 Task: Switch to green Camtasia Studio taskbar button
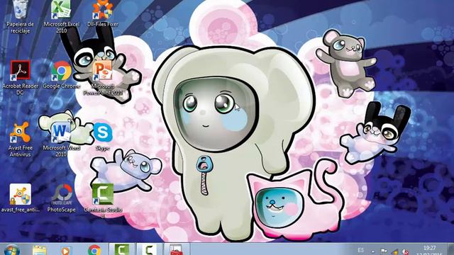[x=121, y=249]
